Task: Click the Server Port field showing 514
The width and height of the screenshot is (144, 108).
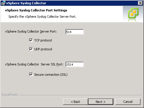Action: [x=75, y=32]
